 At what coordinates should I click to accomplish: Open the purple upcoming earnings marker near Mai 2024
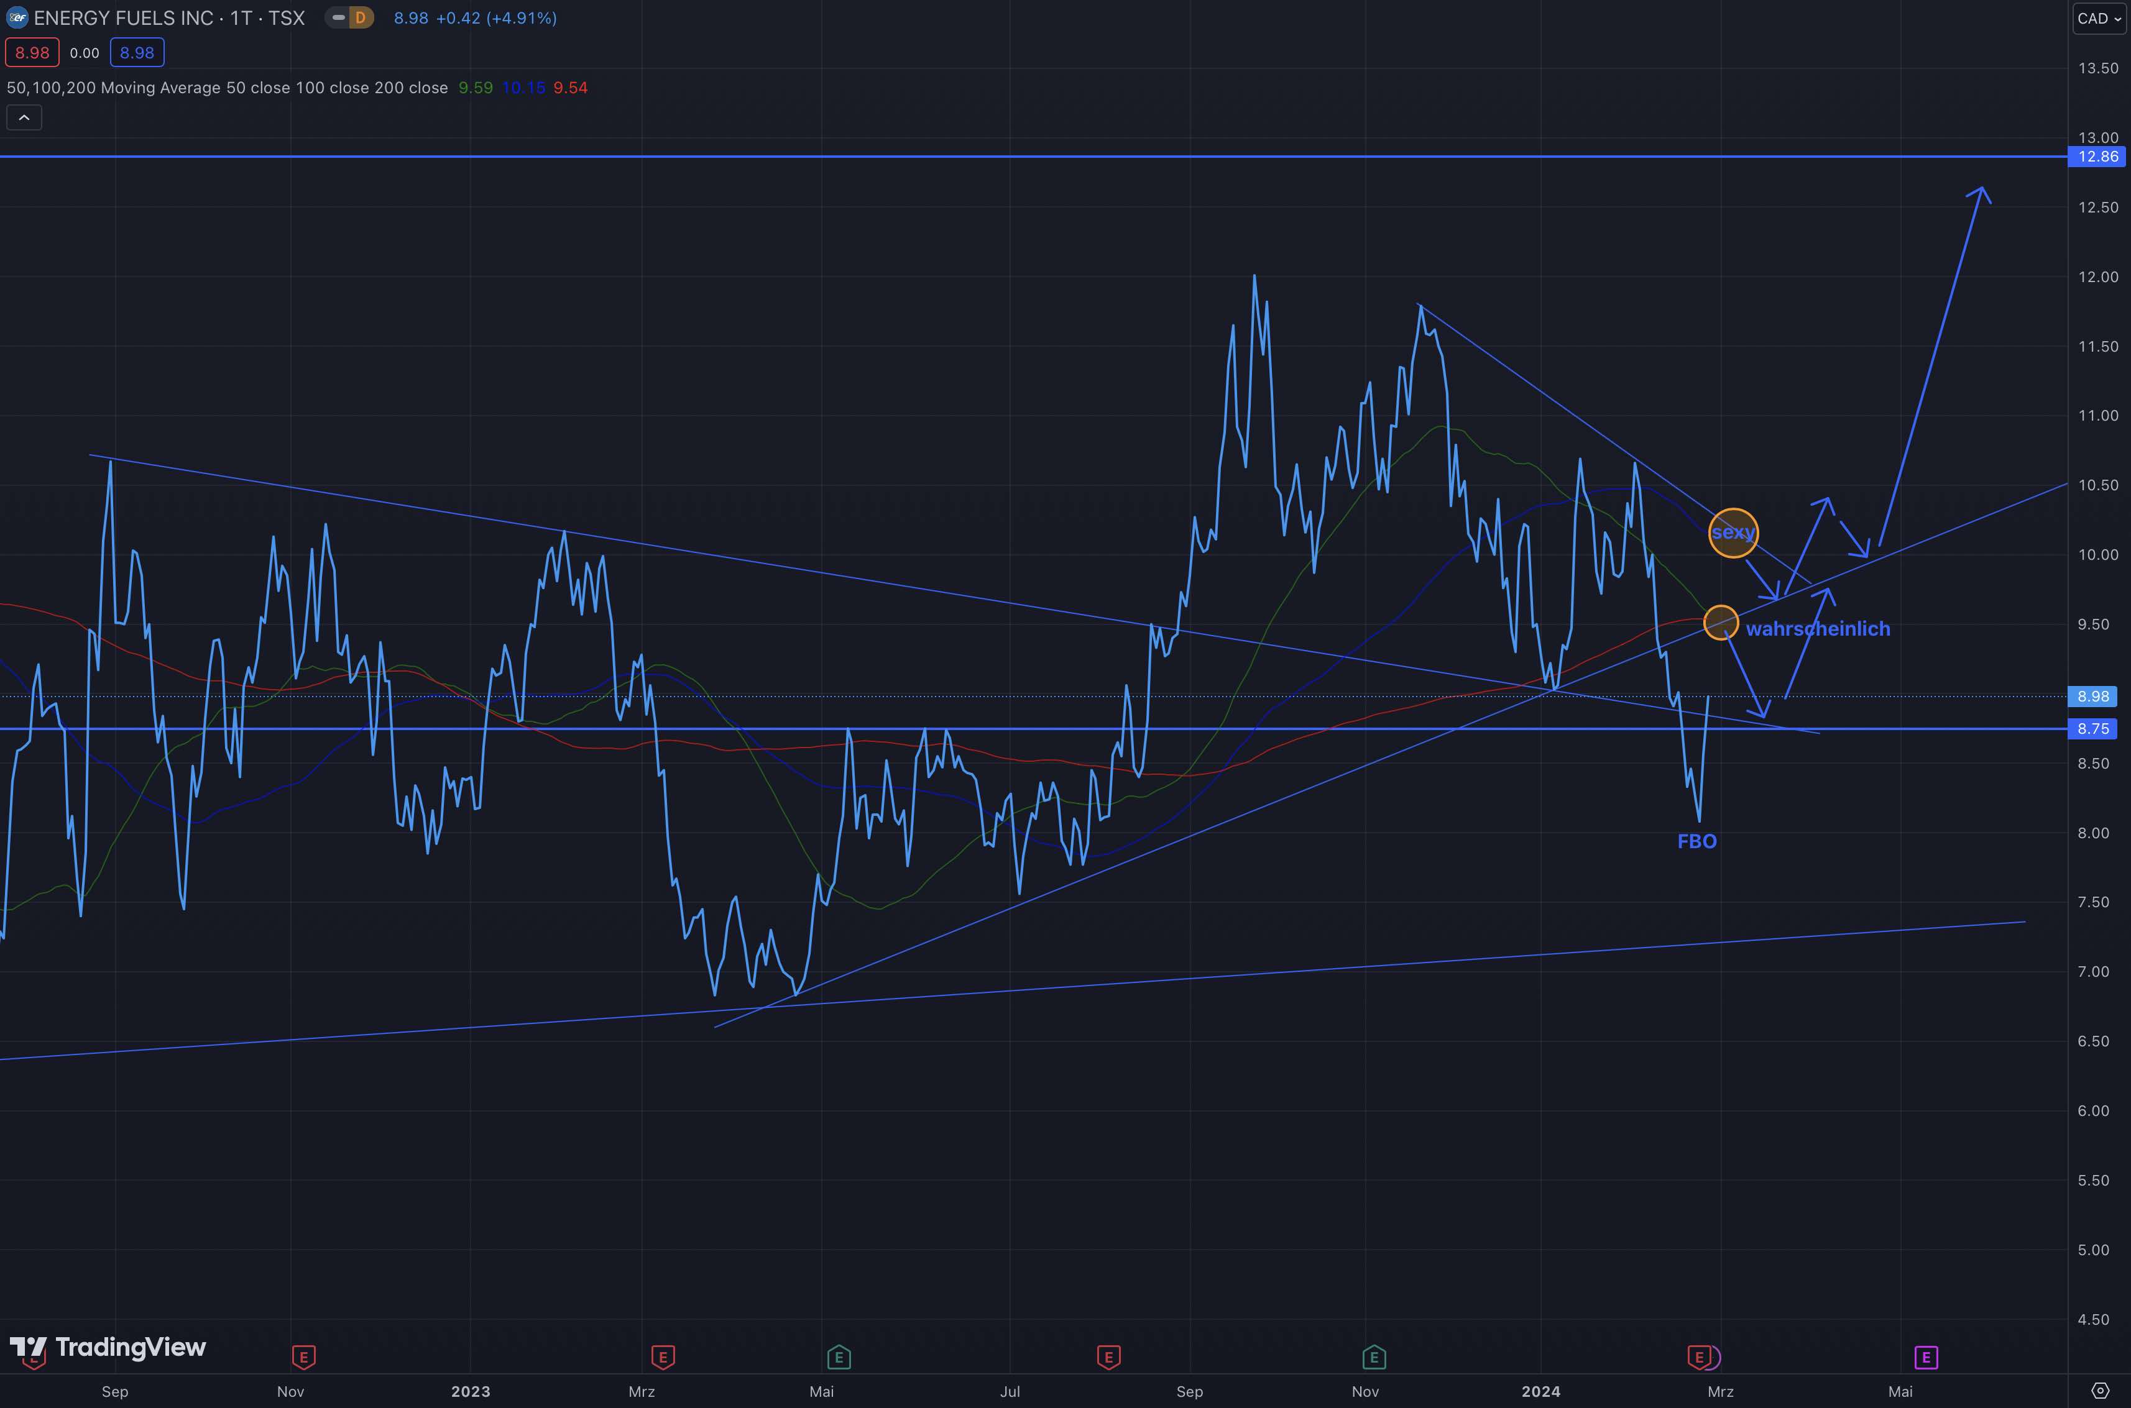1926,1357
